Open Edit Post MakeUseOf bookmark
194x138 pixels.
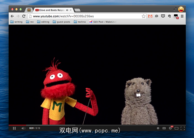click(x=103, y=22)
